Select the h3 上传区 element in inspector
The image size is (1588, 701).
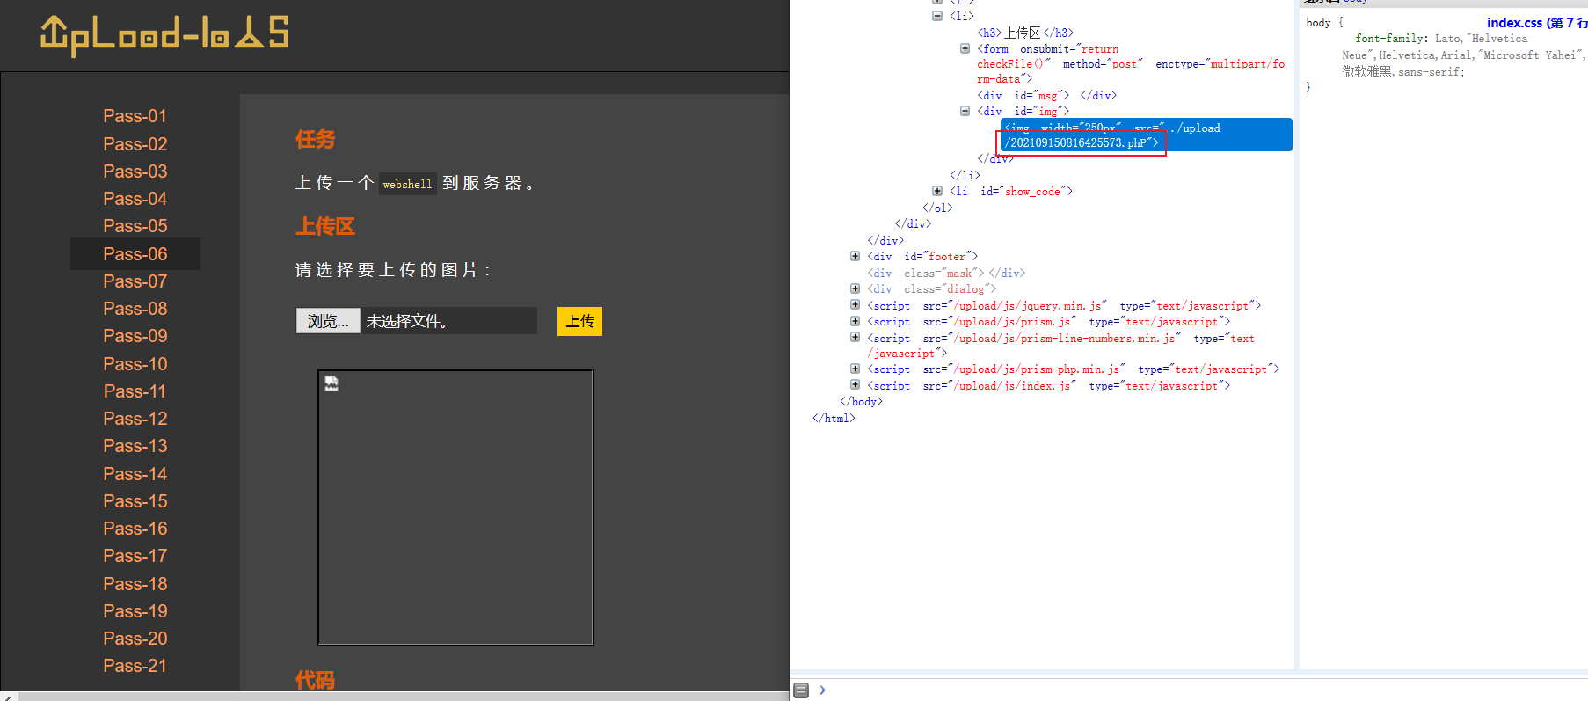pyautogui.click(x=1025, y=33)
